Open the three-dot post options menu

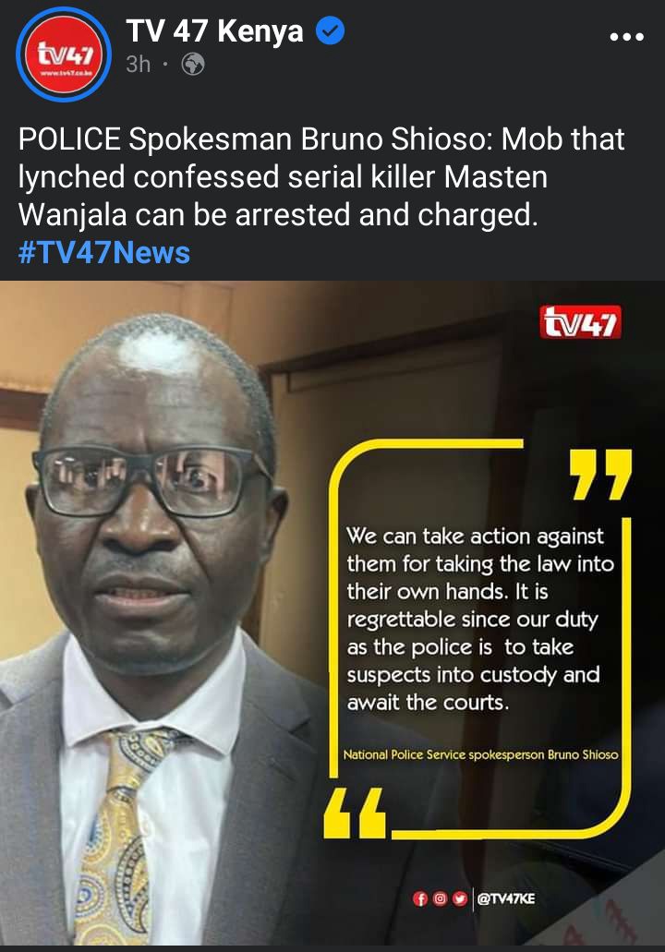627,36
